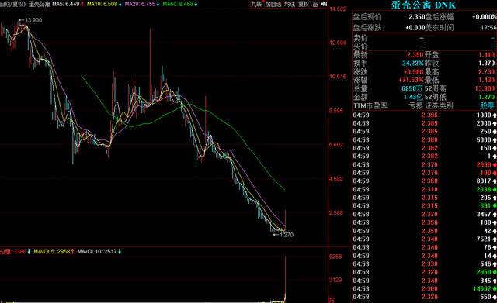Image resolution: width=497 pixels, height=303 pixels.
Task: Click the MAVOL10 down arrow icon
Action: tap(120, 251)
